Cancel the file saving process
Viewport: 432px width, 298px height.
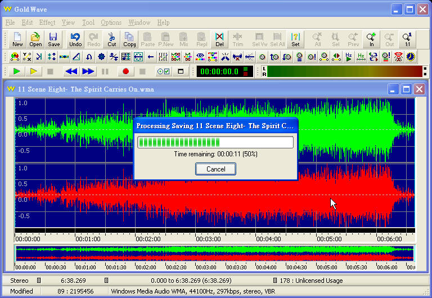coord(215,169)
